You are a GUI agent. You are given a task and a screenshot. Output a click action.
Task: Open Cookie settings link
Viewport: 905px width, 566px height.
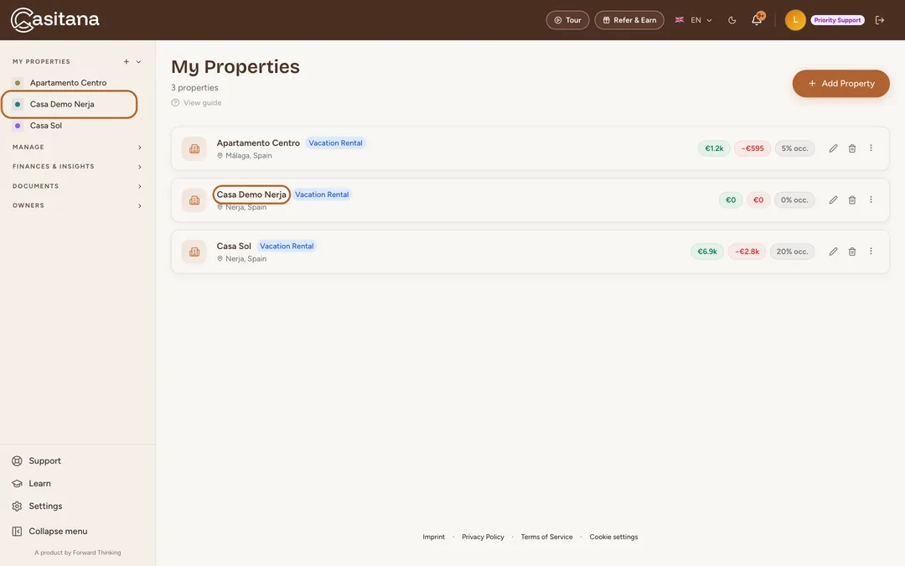click(613, 537)
